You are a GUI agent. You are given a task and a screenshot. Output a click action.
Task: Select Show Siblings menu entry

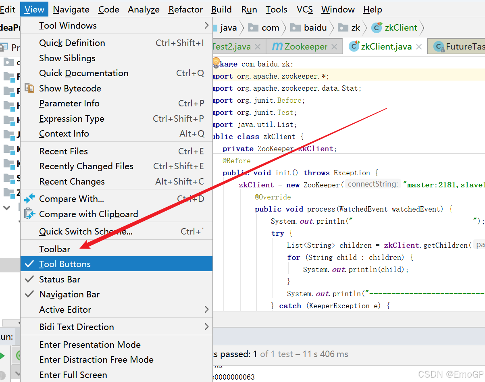click(x=117, y=58)
